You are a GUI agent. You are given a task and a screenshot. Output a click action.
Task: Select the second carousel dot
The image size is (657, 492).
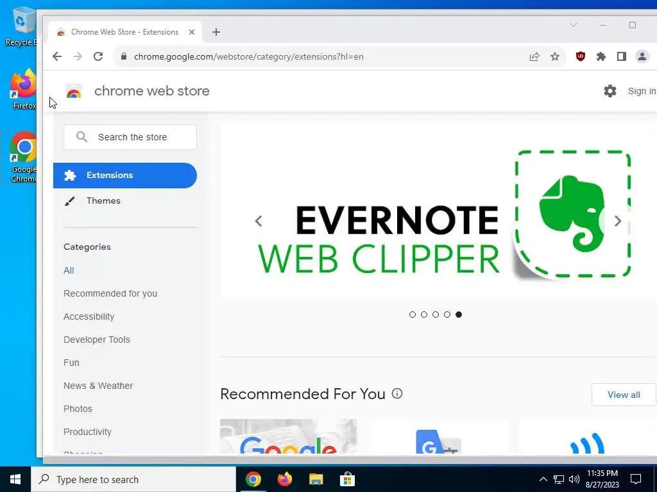pyautogui.click(x=424, y=315)
